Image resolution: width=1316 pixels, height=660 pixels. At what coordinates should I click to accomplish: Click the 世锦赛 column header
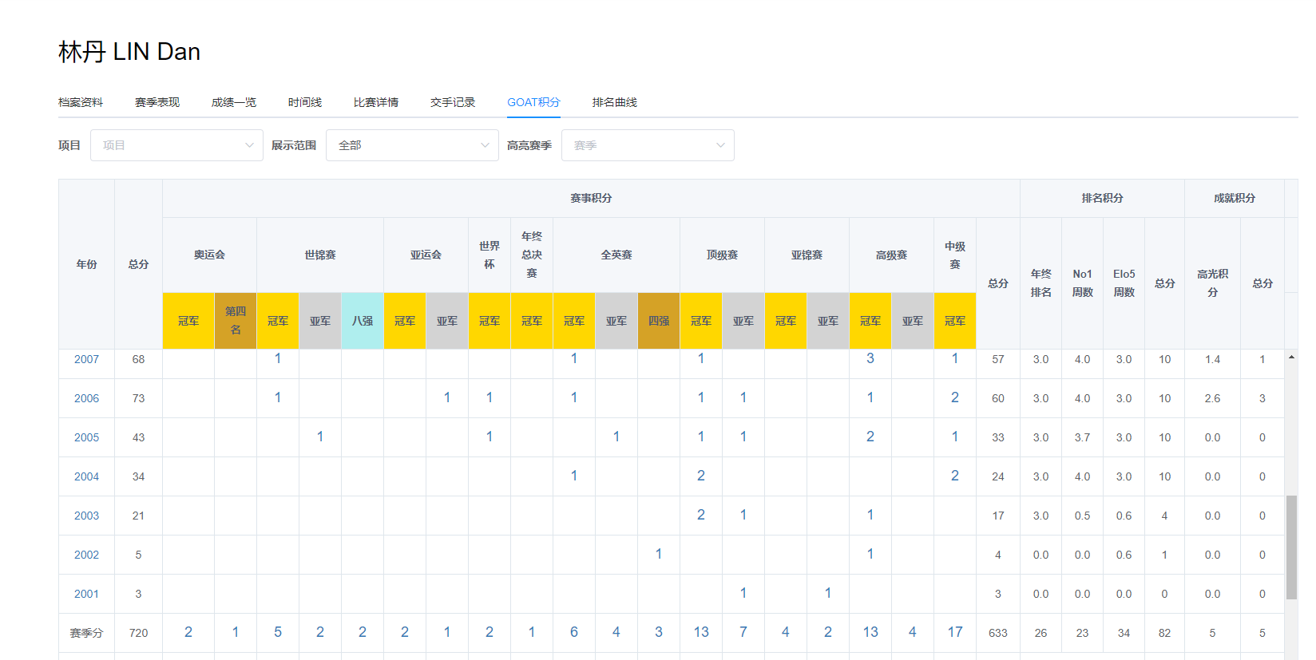click(x=320, y=255)
